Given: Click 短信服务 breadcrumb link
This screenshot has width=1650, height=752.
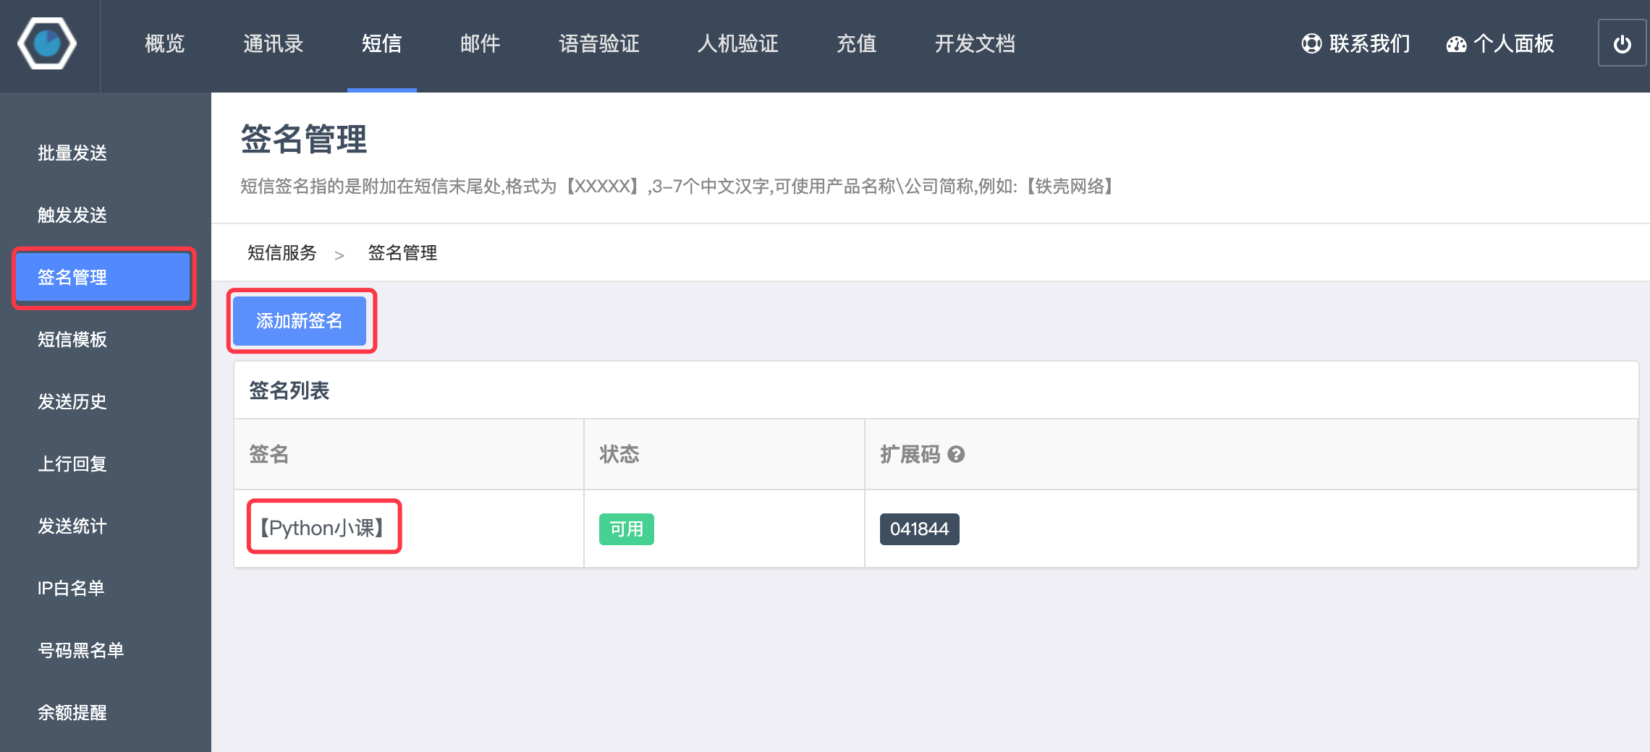Looking at the screenshot, I should (282, 252).
